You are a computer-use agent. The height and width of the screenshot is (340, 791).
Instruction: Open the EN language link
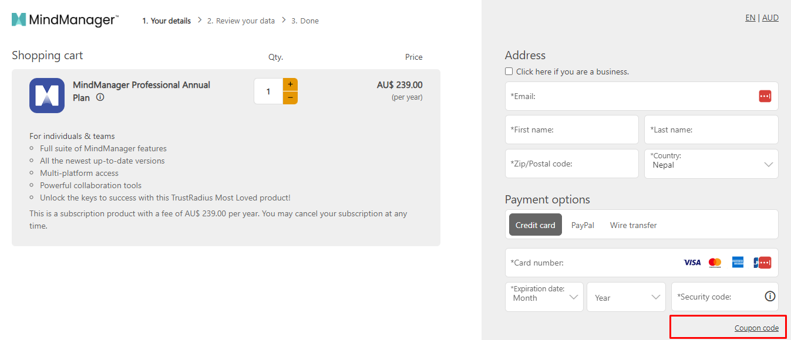point(750,18)
